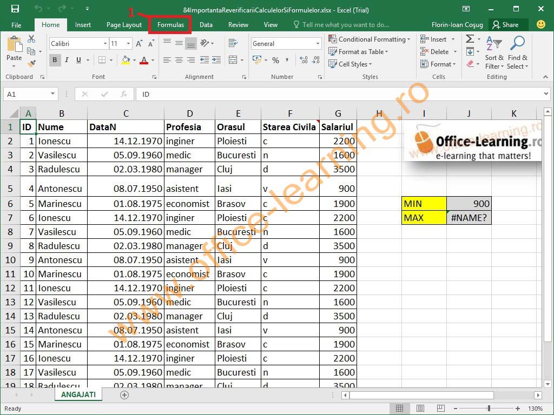Open the File menu
Viewport: 554px width, 415px height.
[16, 25]
